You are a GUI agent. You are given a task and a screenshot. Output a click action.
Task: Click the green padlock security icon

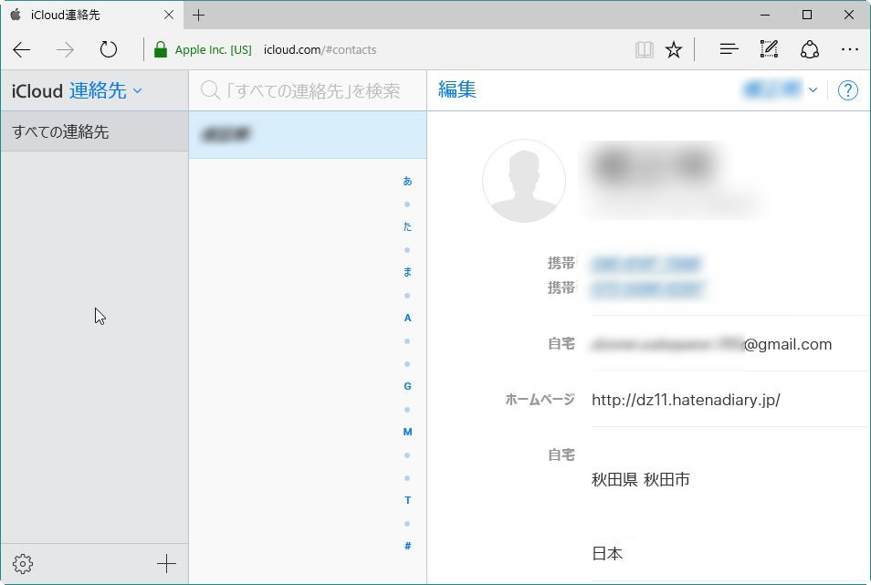pyautogui.click(x=161, y=49)
